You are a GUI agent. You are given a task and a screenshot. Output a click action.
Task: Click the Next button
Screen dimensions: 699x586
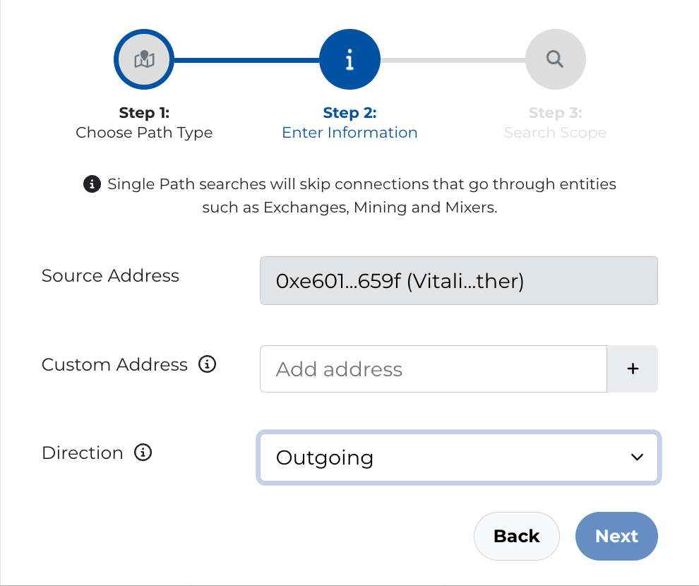click(x=616, y=536)
